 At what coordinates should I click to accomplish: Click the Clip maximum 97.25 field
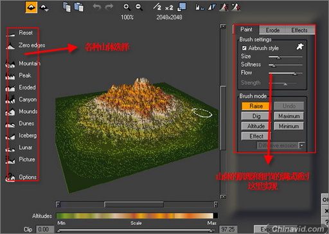pos(228,230)
